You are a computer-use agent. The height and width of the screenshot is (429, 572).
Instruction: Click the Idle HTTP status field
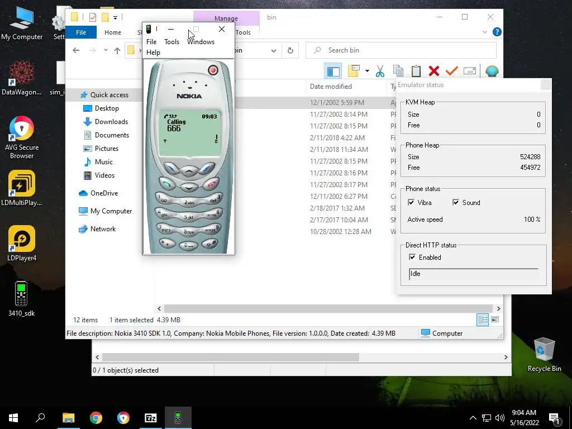(x=473, y=274)
